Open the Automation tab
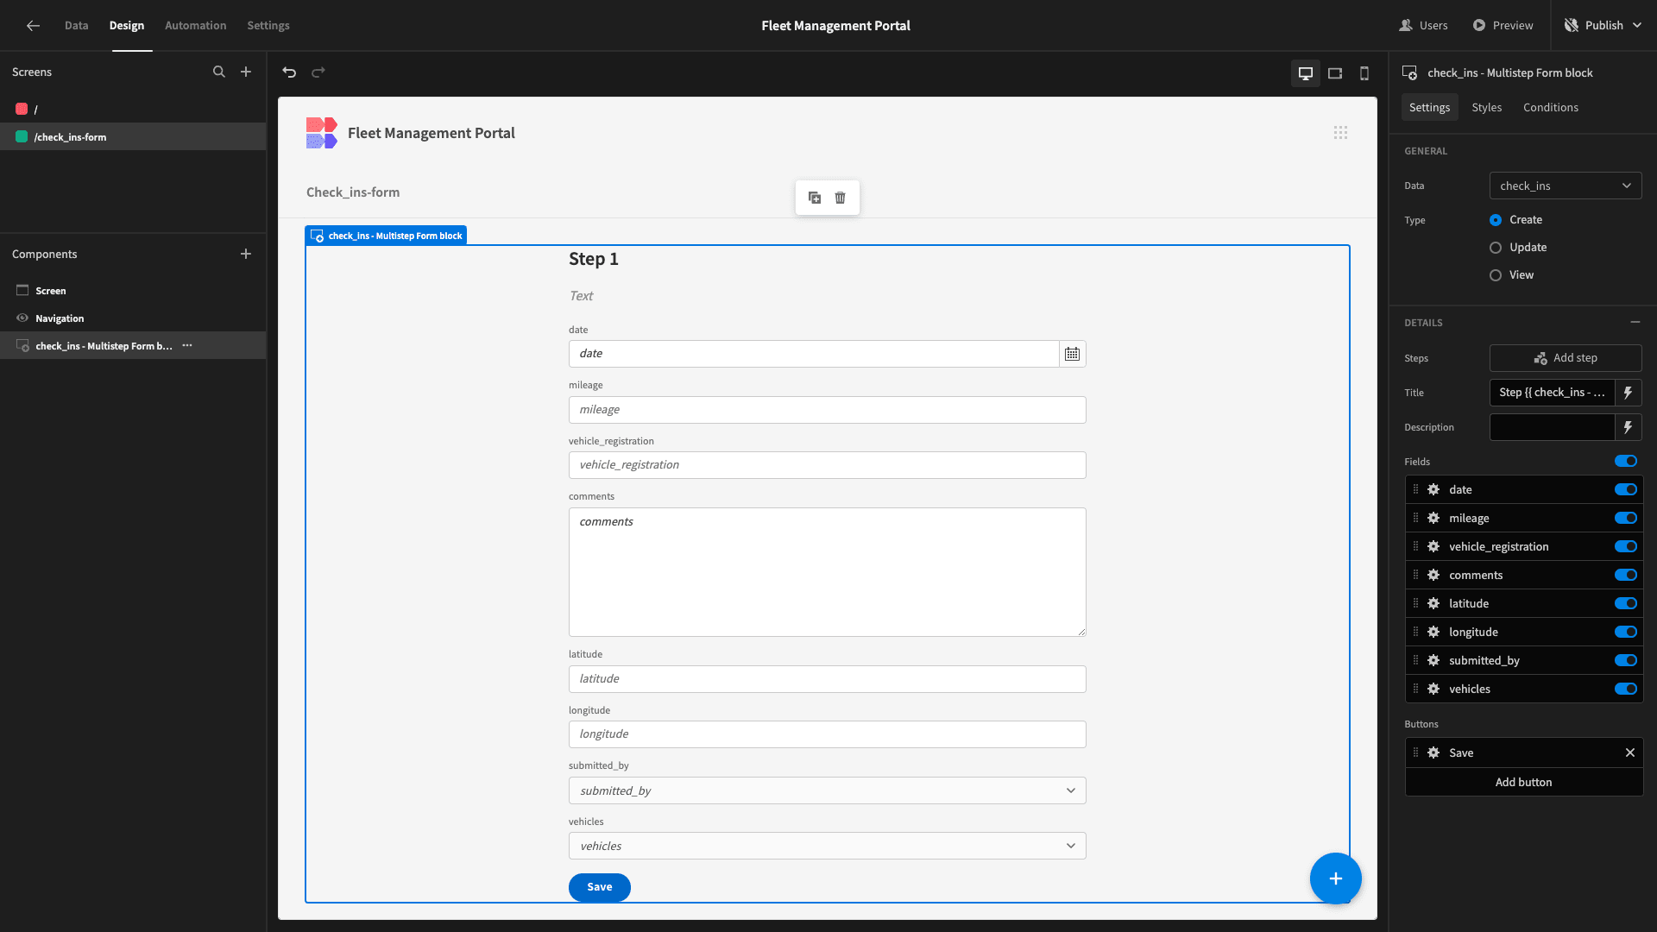Screen dimensions: 1657x932 click(196, 25)
